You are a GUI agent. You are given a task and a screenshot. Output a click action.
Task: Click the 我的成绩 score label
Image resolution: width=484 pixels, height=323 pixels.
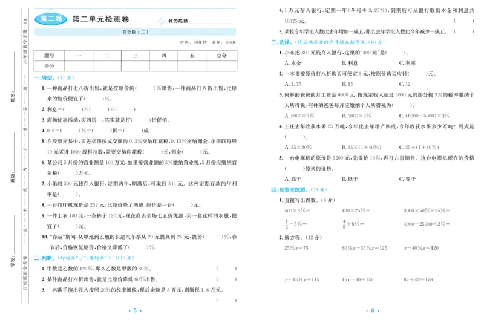tap(178, 21)
